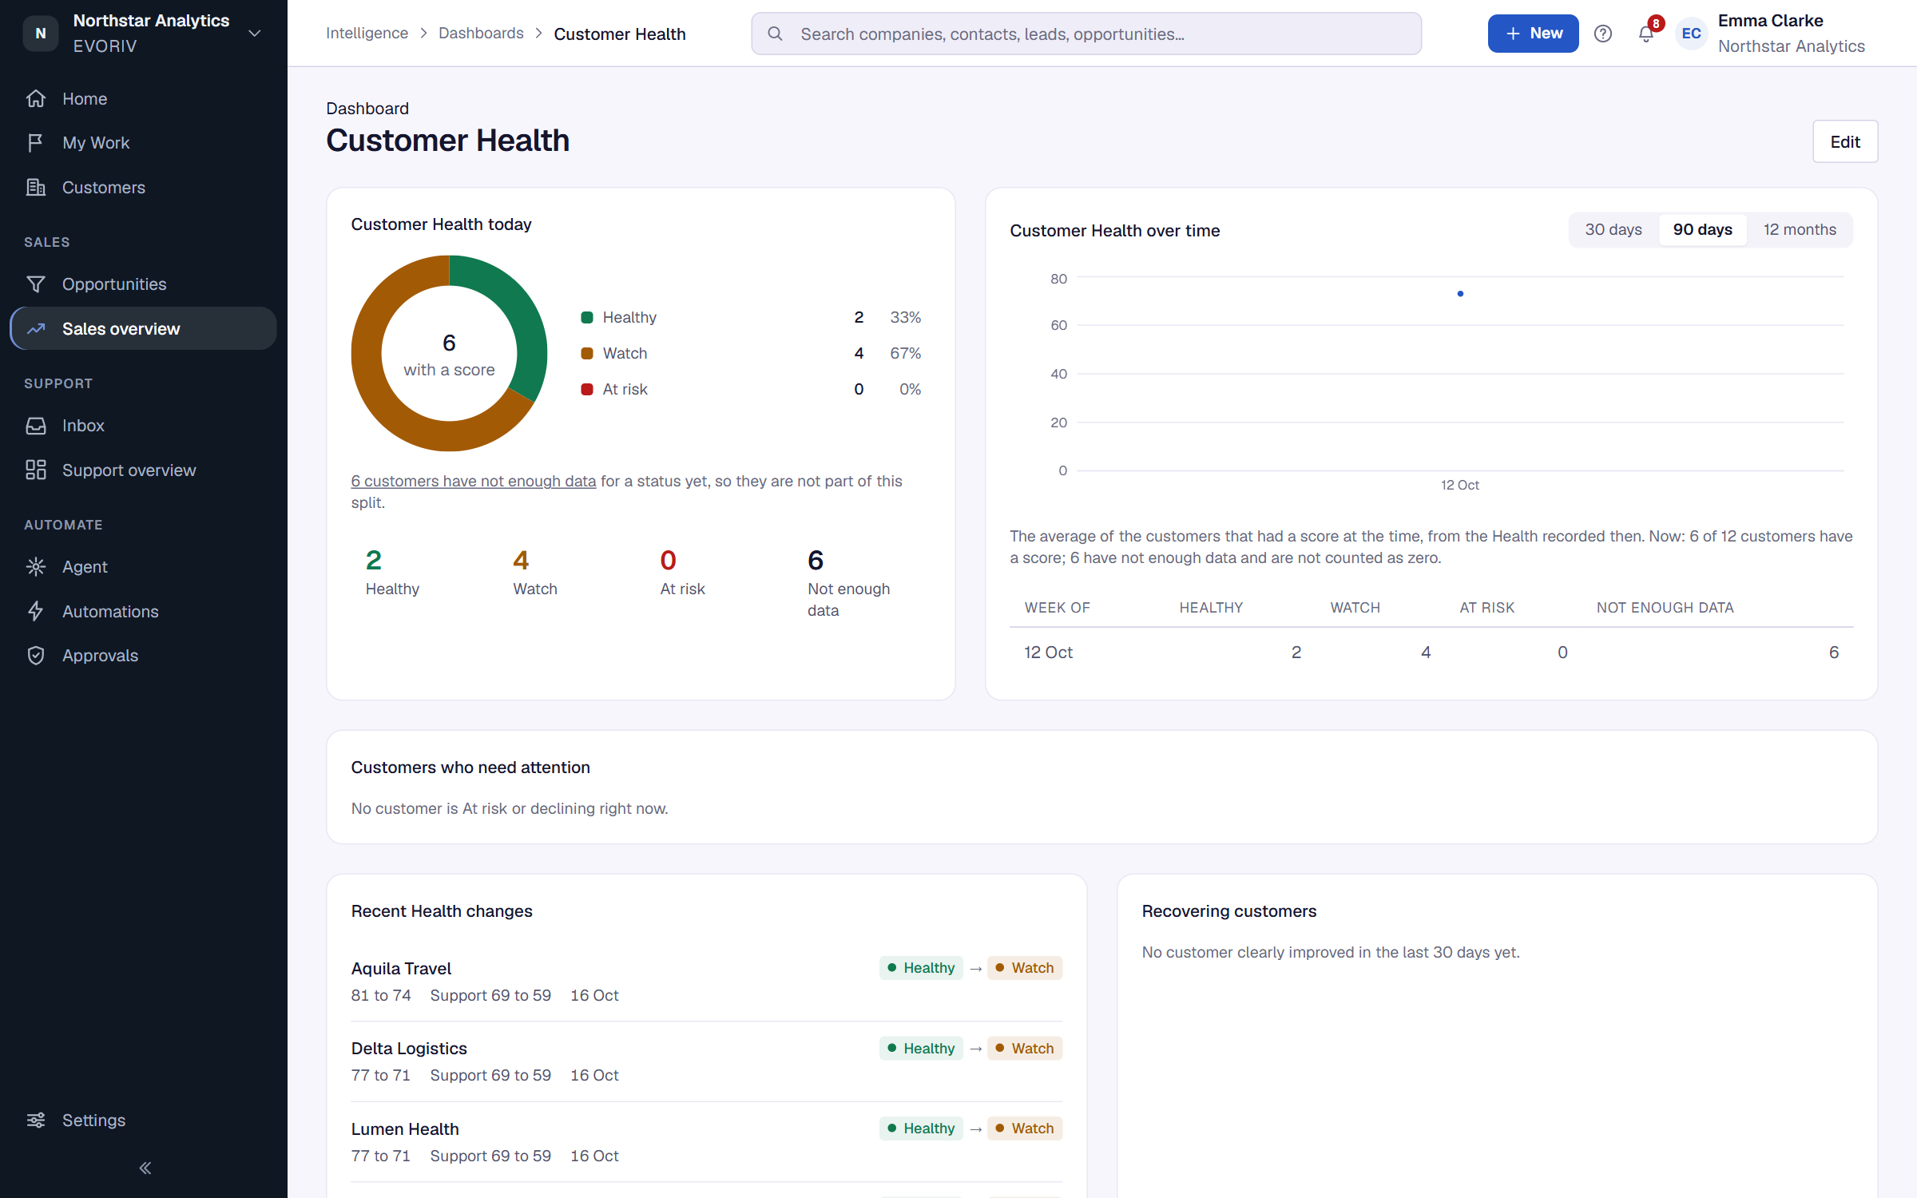1917x1198 pixels.
Task: Open the Home sidebar icon
Action: [x=36, y=98]
